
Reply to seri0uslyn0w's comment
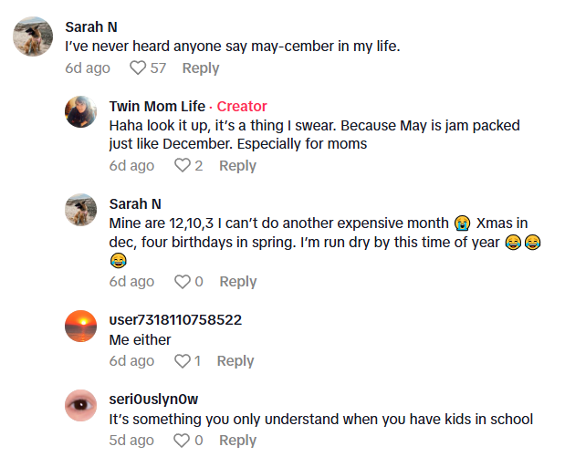[237, 441]
